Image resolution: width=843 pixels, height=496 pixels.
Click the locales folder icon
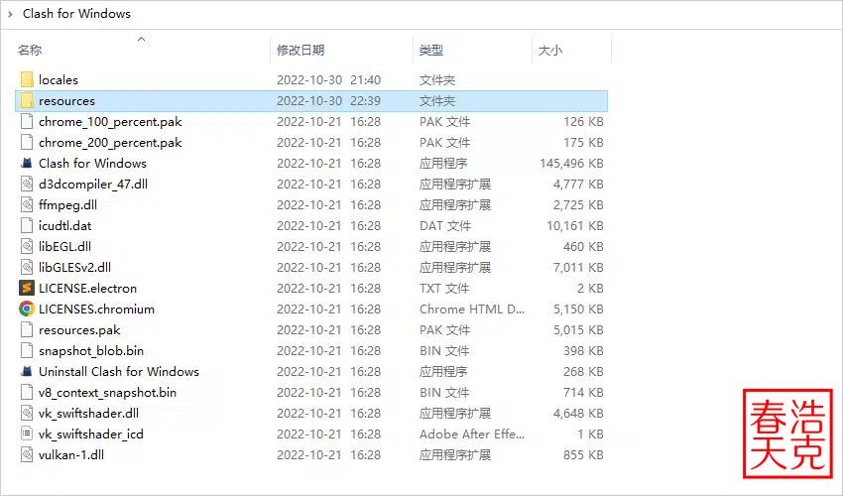(27, 79)
